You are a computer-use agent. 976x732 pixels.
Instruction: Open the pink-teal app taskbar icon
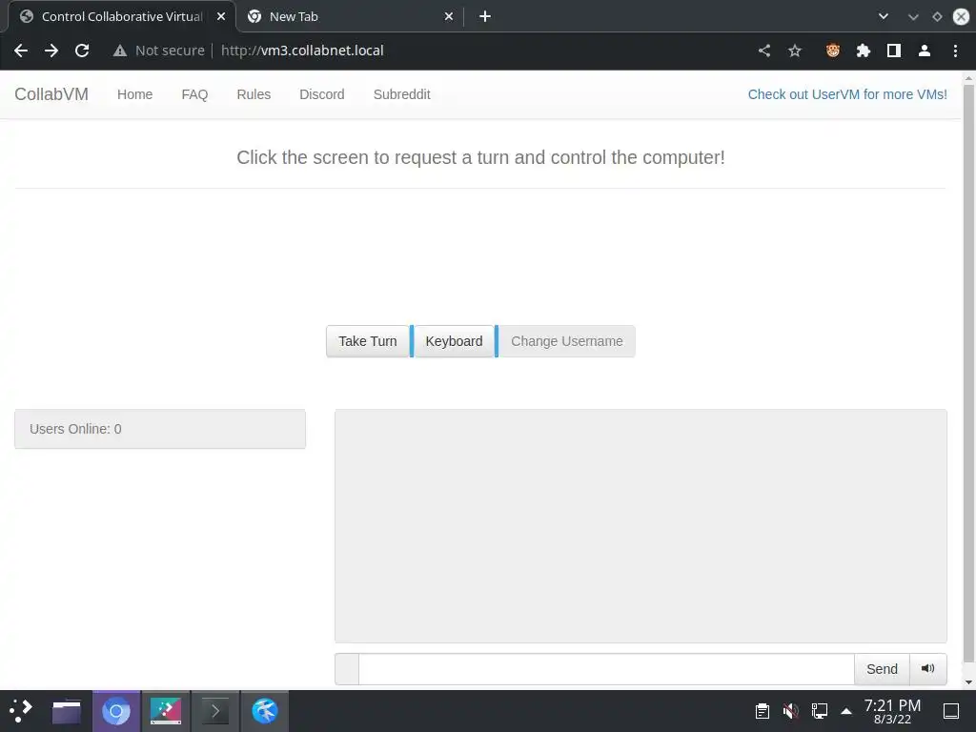click(166, 711)
